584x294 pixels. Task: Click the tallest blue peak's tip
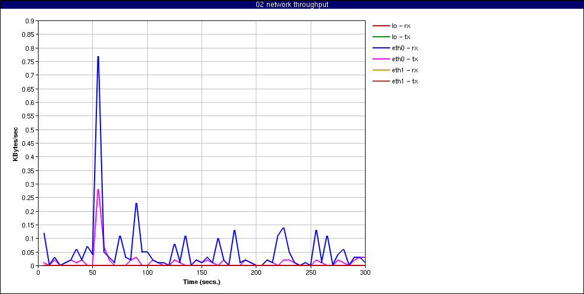tap(98, 57)
